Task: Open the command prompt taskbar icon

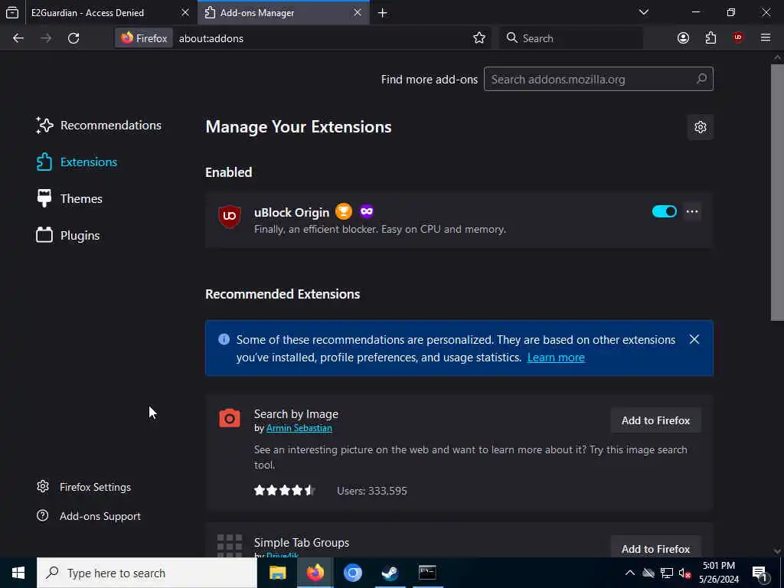Action: click(427, 573)
